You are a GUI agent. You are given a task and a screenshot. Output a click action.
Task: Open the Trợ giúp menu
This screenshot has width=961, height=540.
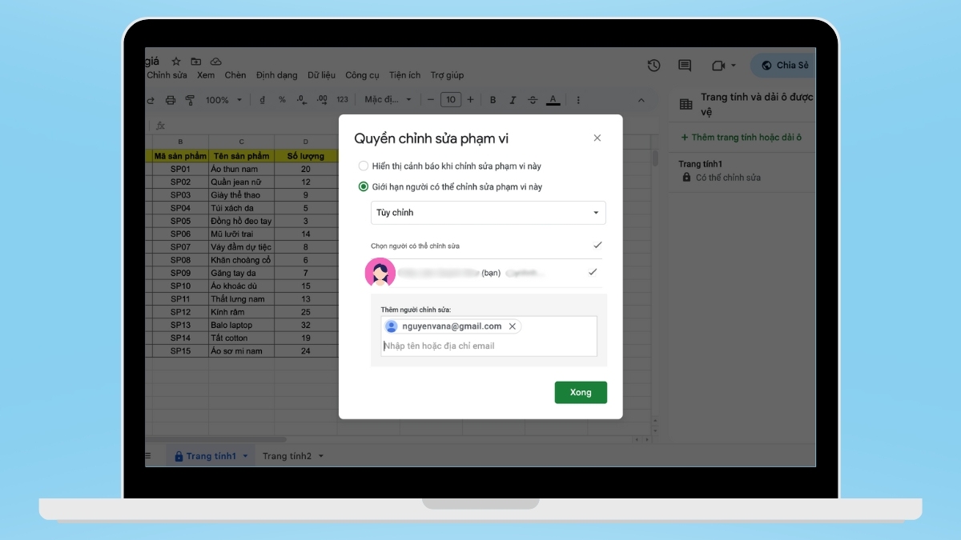(447, 75)
